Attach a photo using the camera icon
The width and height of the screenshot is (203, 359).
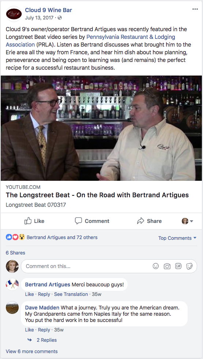(x=167, y=266)
